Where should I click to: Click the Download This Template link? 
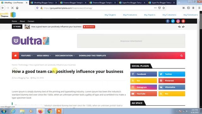pyautogui.click(x=92, y=56)
